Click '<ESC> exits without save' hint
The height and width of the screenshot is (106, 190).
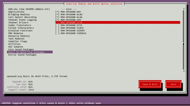coord(85,103)
